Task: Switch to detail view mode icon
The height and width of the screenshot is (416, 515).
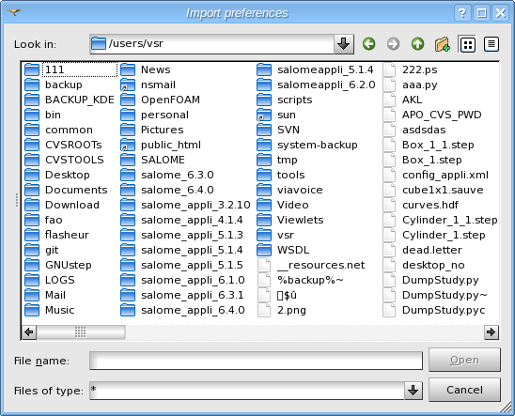Action: (492, 44)
